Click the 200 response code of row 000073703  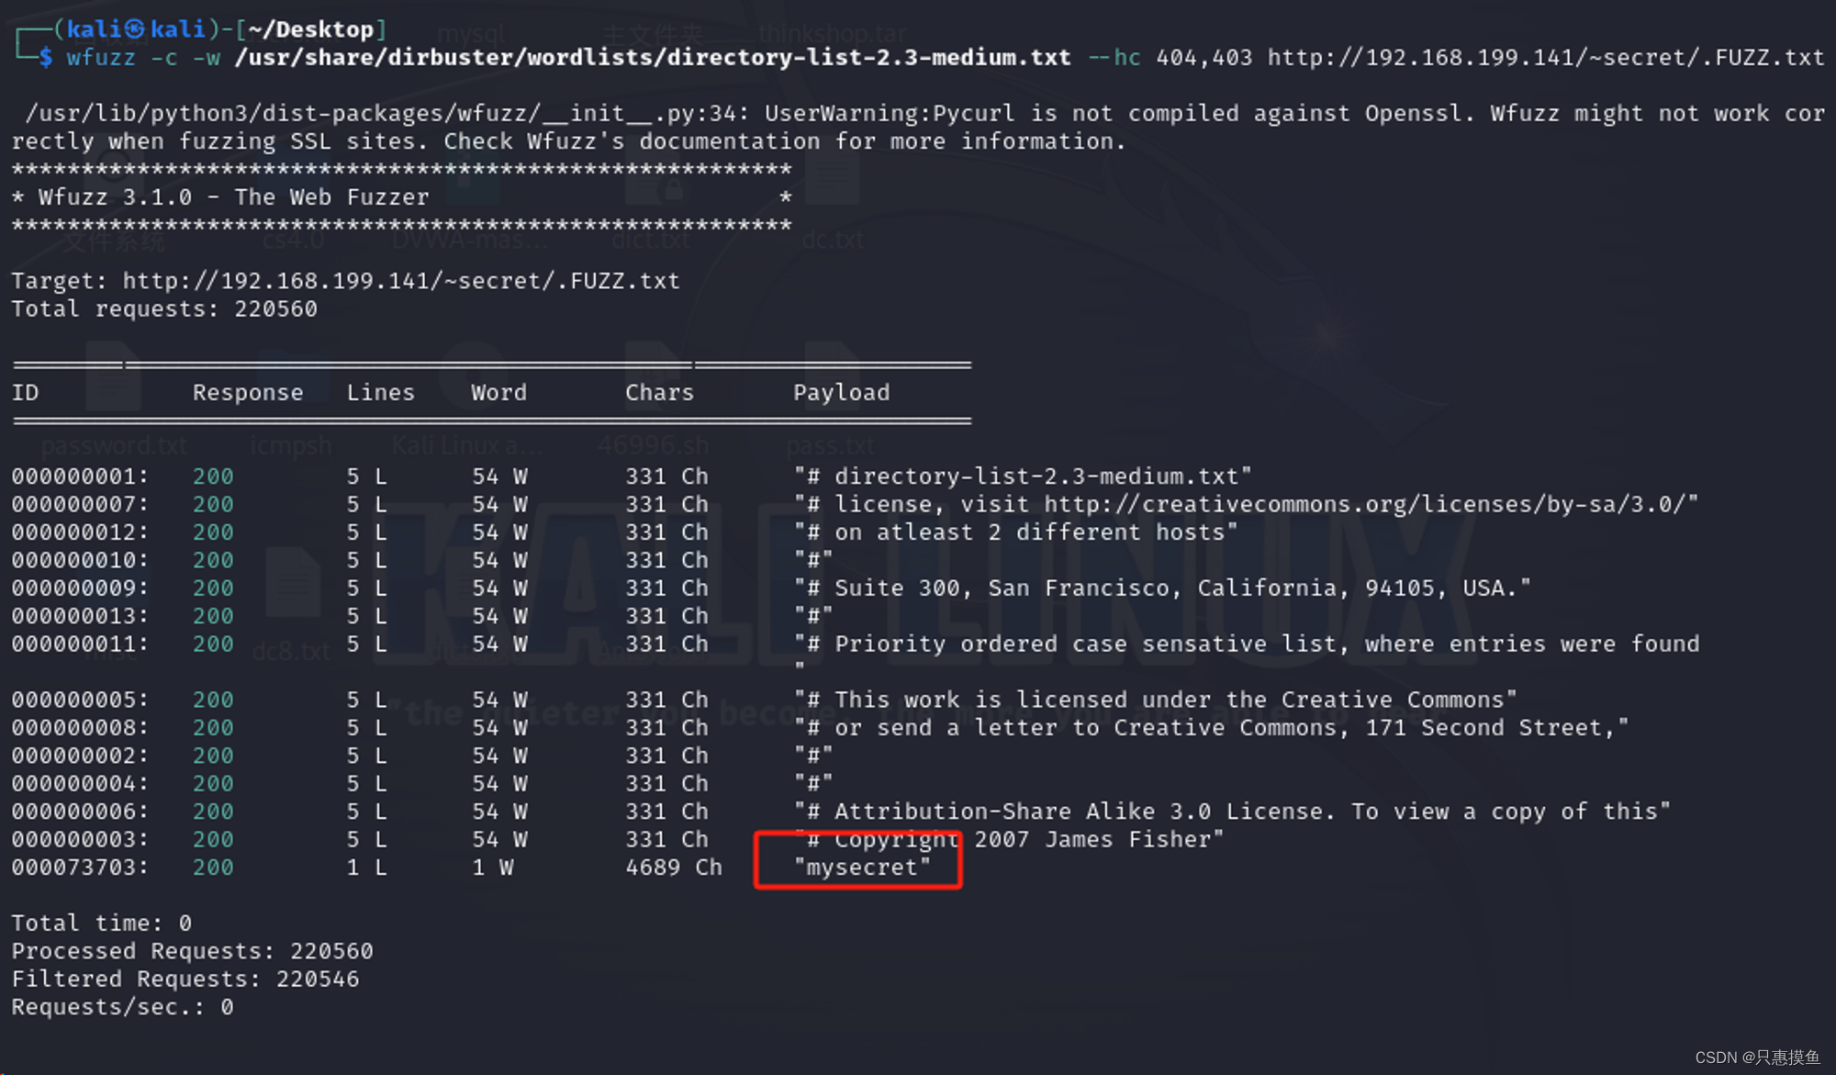pyautogui.click(x=213, y=868)
